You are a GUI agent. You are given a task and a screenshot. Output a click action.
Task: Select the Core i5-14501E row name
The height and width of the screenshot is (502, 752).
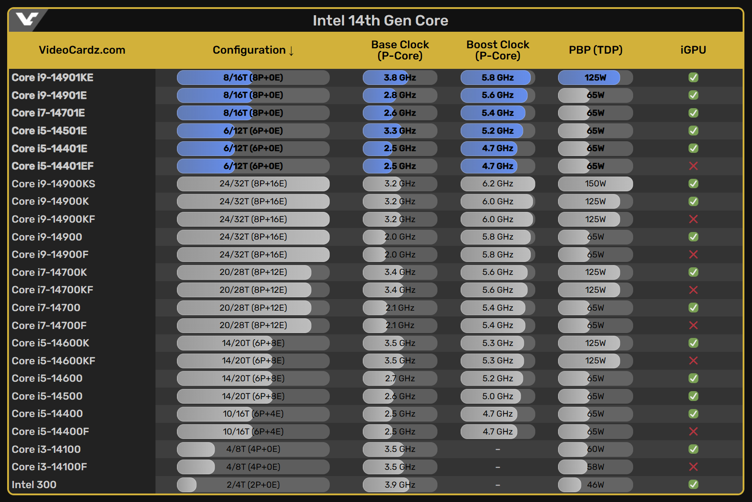(x=49, y=131)
